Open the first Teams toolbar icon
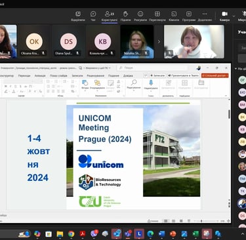This screenshot has width=246, height=240. pyautogui.click(x=78, y=16)
